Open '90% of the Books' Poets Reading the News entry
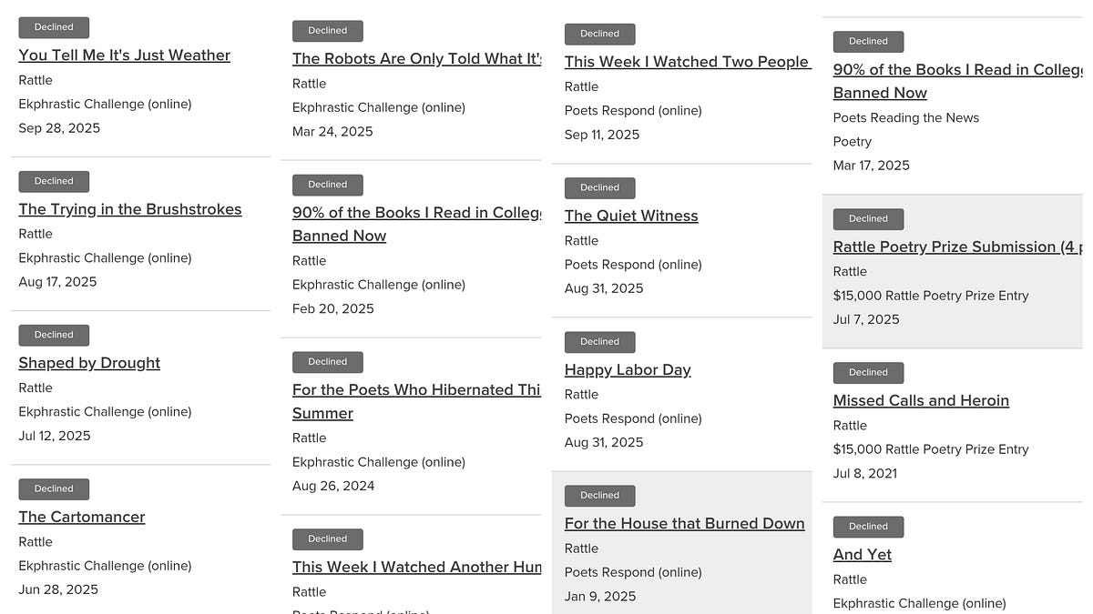Image resolution: width=1093 pixels, height=614 pixels. (x=957, y=80)
